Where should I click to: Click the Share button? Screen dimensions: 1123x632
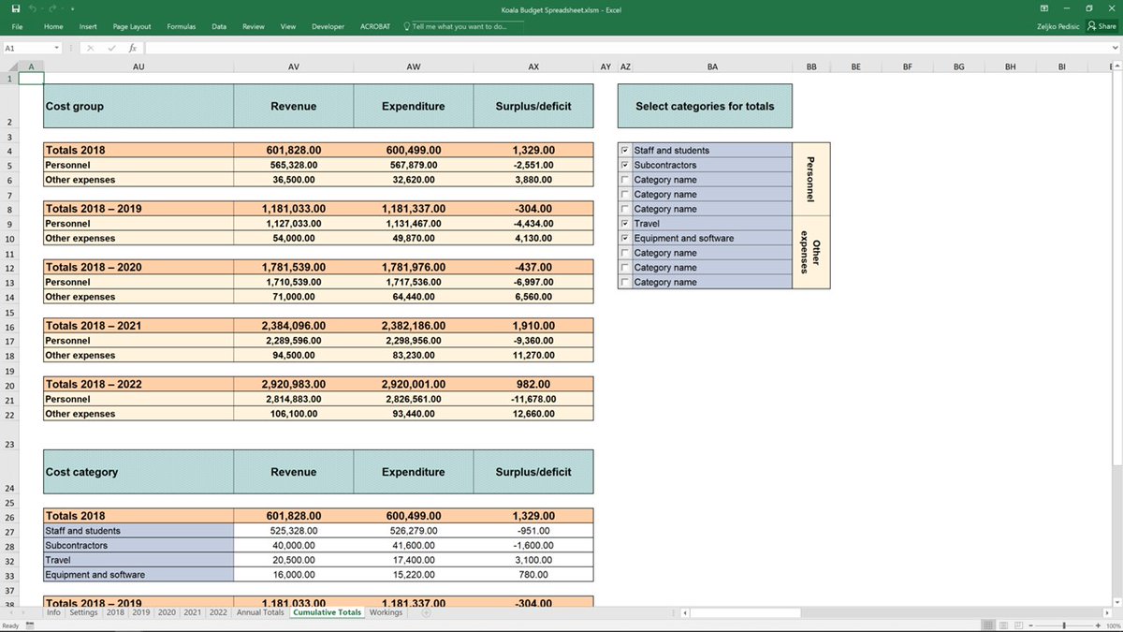1102,26
